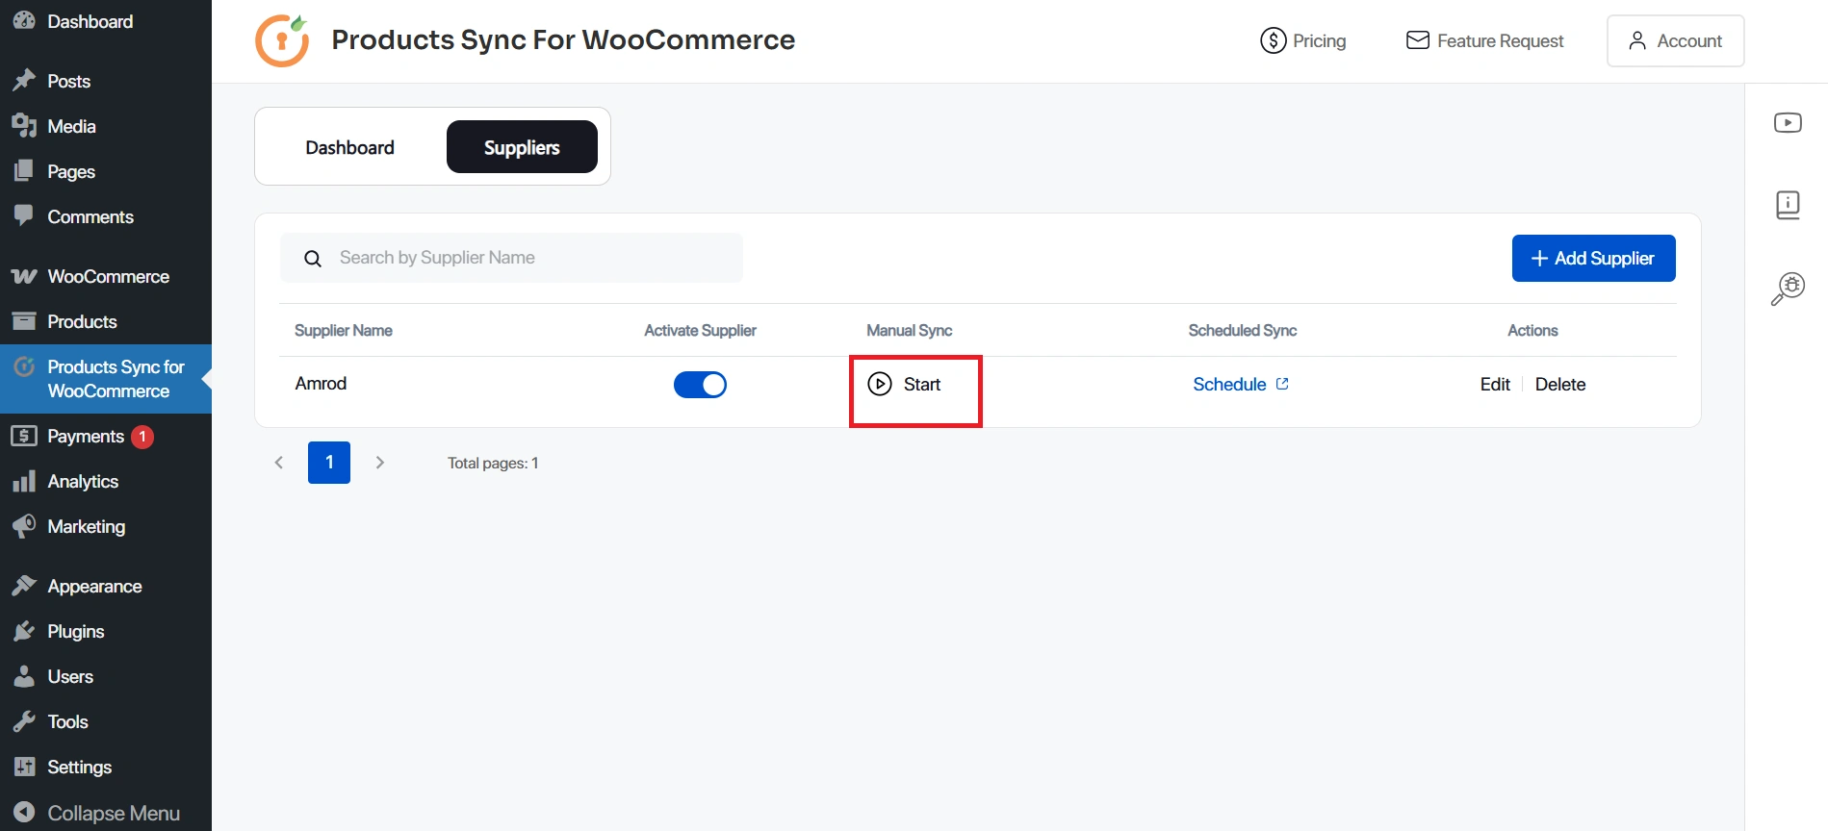Click the Activate Supplier column header
This screenshot has width=1828, height=831.
click(x=700, y=330)
